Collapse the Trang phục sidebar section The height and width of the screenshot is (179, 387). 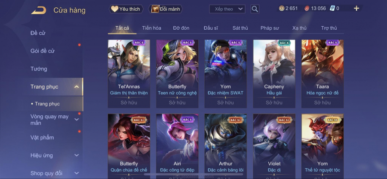click(x=77, y=86)
